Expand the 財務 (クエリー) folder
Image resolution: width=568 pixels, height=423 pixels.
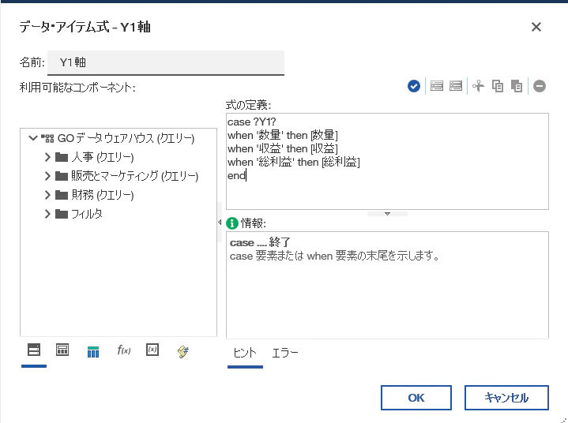[x=47, y=195]
